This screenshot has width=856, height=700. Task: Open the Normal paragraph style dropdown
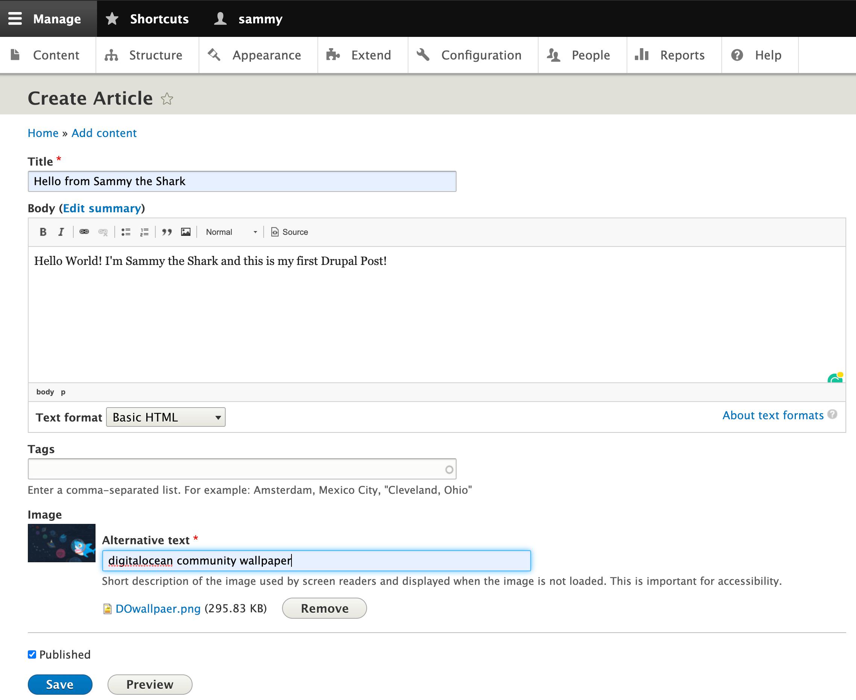[x=231, y=232]
